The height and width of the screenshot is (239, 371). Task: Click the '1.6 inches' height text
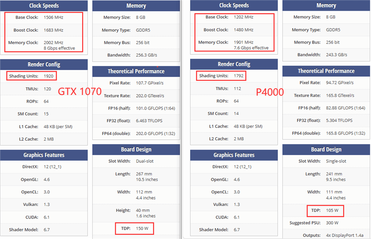146,216
